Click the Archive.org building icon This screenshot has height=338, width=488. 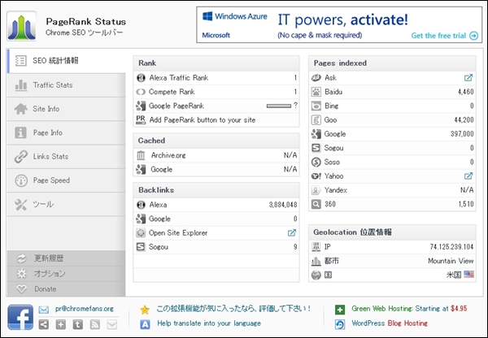[141, 155]
